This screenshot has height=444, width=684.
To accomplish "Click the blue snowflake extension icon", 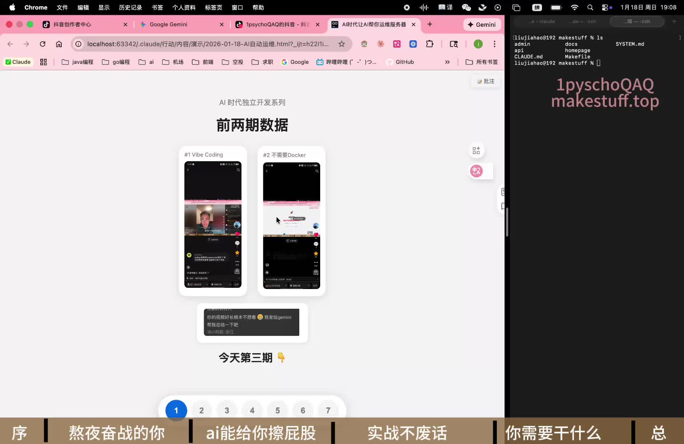I will [413, 44].
